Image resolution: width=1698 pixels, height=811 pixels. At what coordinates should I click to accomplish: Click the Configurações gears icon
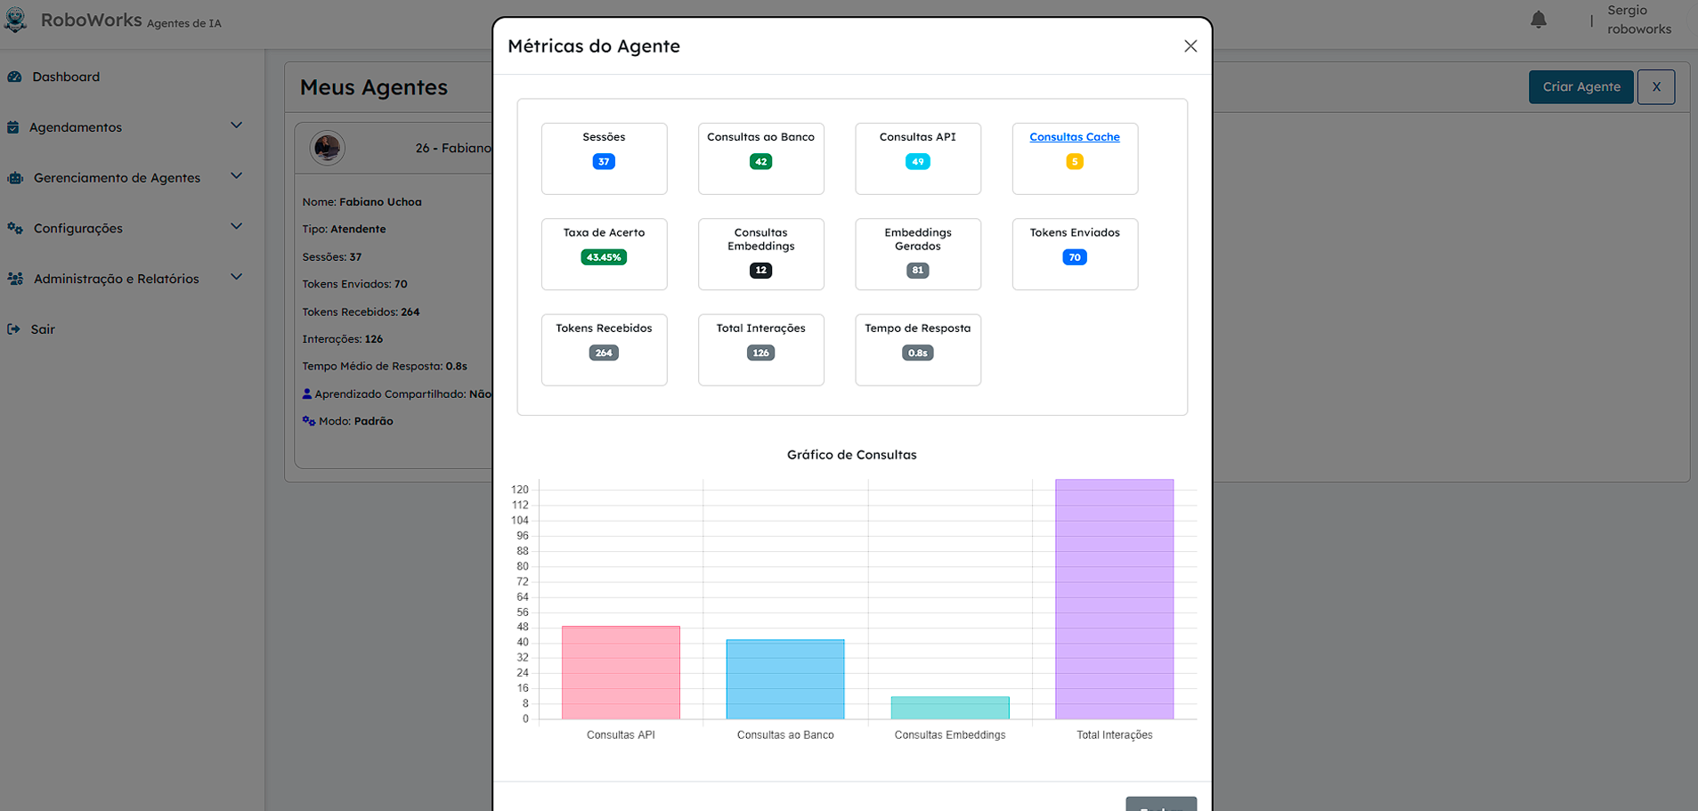click(x=15, y=228)
